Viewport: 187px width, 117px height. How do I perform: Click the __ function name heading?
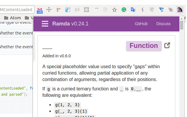coord(47,48)
